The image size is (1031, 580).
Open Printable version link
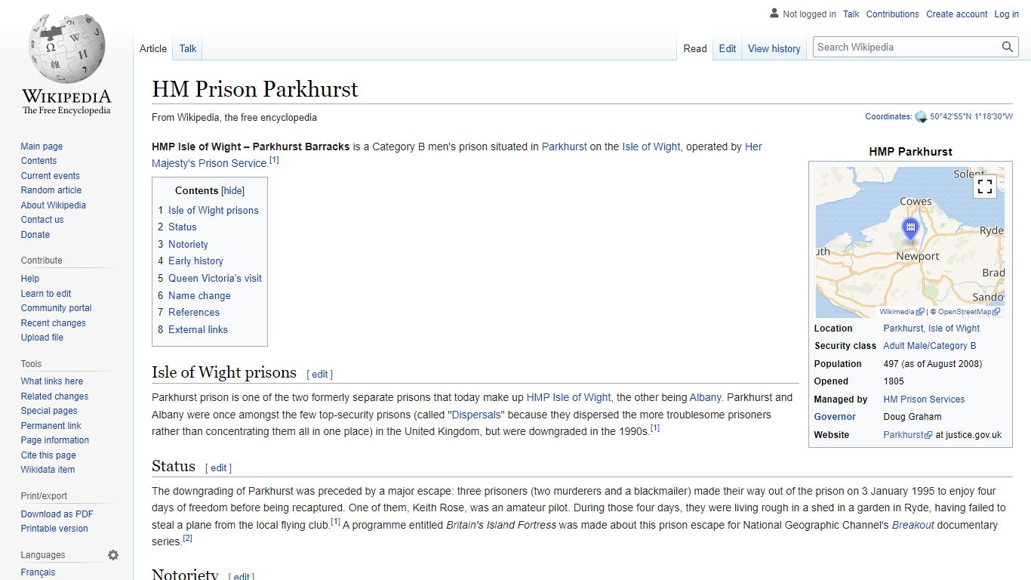pos(54,529)
